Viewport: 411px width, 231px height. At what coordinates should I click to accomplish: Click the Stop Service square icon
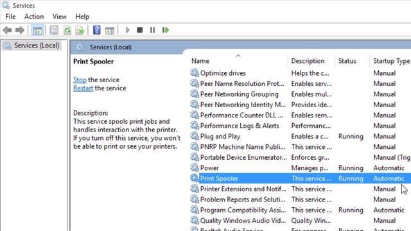[140, 30]
